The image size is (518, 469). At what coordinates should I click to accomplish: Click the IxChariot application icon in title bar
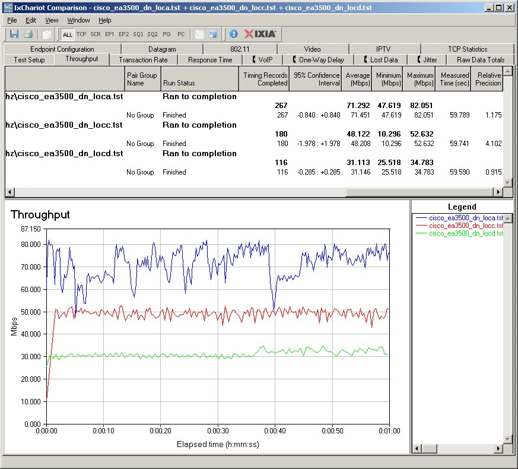coord(8,7)
